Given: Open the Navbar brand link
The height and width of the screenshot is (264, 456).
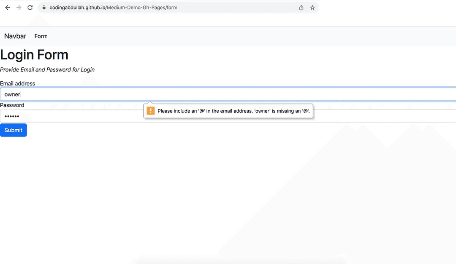Looking at the screenshot, I should pyautogui.click(x=15, y=36).
